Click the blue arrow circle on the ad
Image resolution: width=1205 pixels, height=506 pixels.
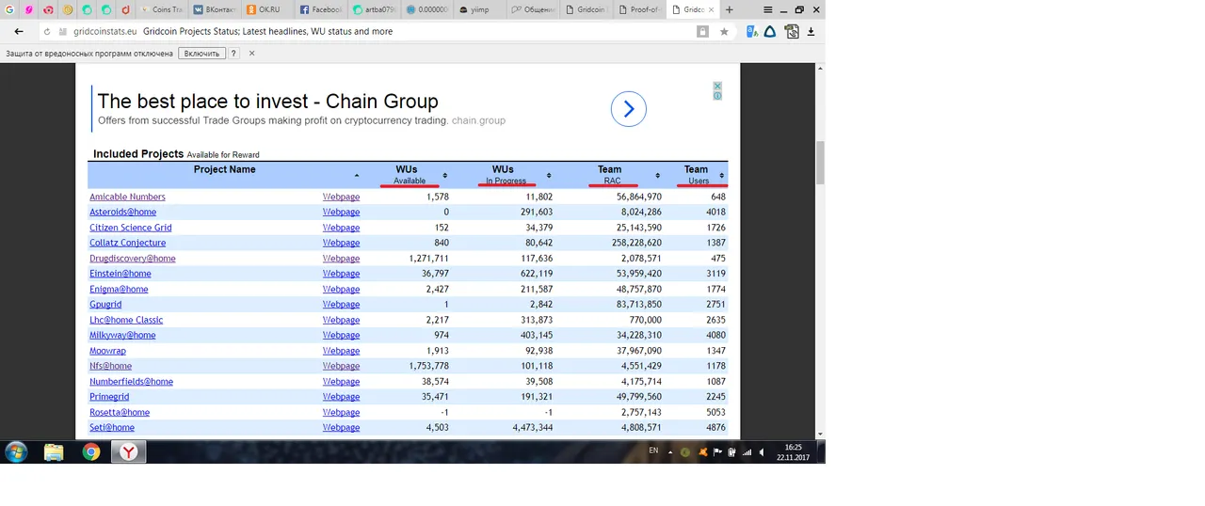629,109
